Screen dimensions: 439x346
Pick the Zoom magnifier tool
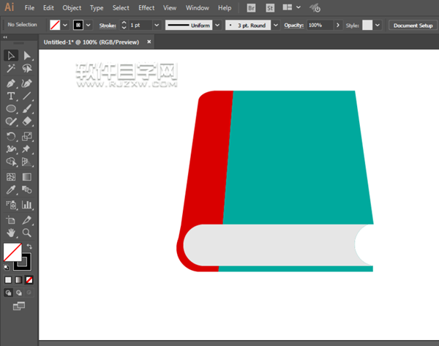click(27, 233)
